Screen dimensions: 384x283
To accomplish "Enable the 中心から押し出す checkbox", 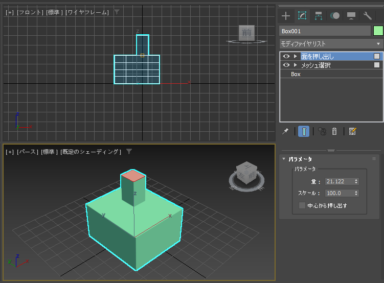I will pos(302,205).
